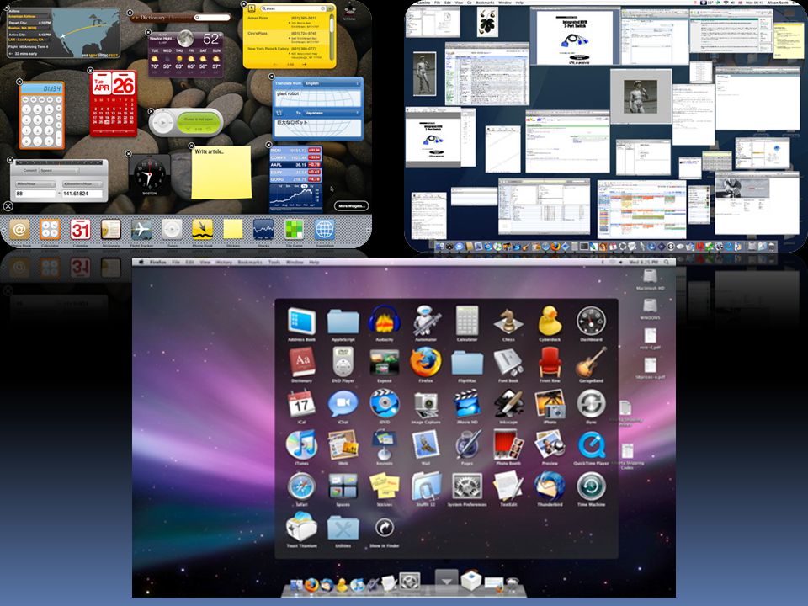Image resolution: width=808 pixels, height=606 pixels.
Task: Select GOOG row in Stocks widget
Action: click(x=295, y=179)
